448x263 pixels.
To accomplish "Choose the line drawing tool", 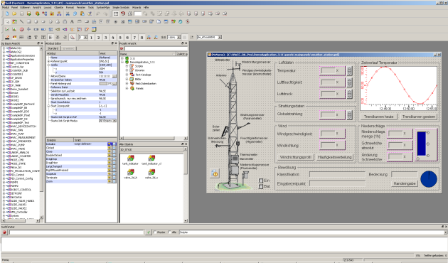I will (21, 21).
